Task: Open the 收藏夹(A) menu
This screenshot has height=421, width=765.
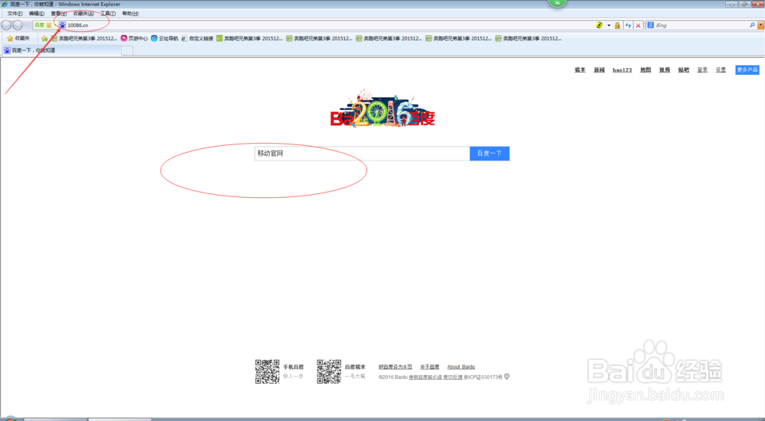Action: click(x=83, y=14)
